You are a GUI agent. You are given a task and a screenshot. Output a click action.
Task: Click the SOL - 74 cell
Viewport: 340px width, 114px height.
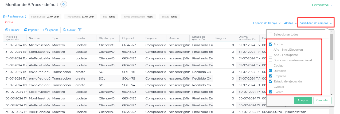131,85
